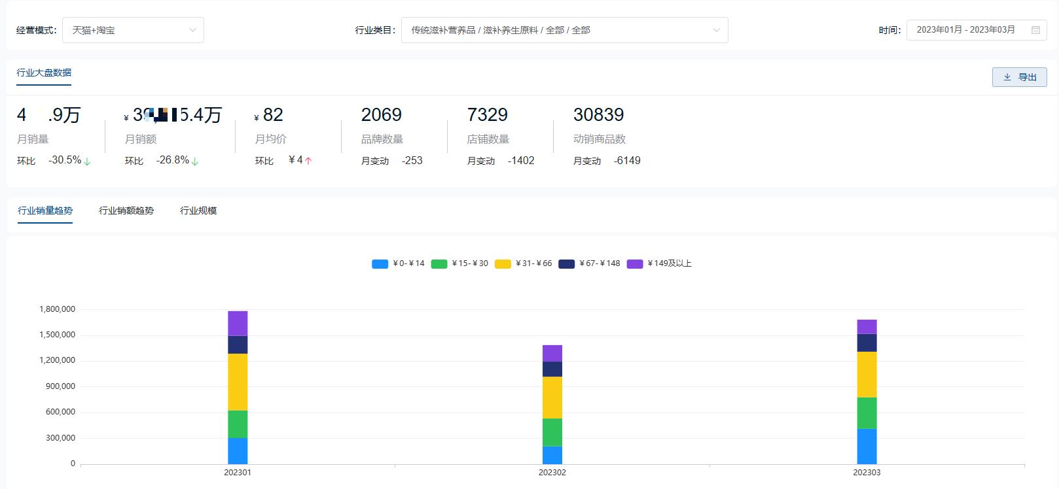Open the 经营模式 dropdown

[x=133, y=30]
